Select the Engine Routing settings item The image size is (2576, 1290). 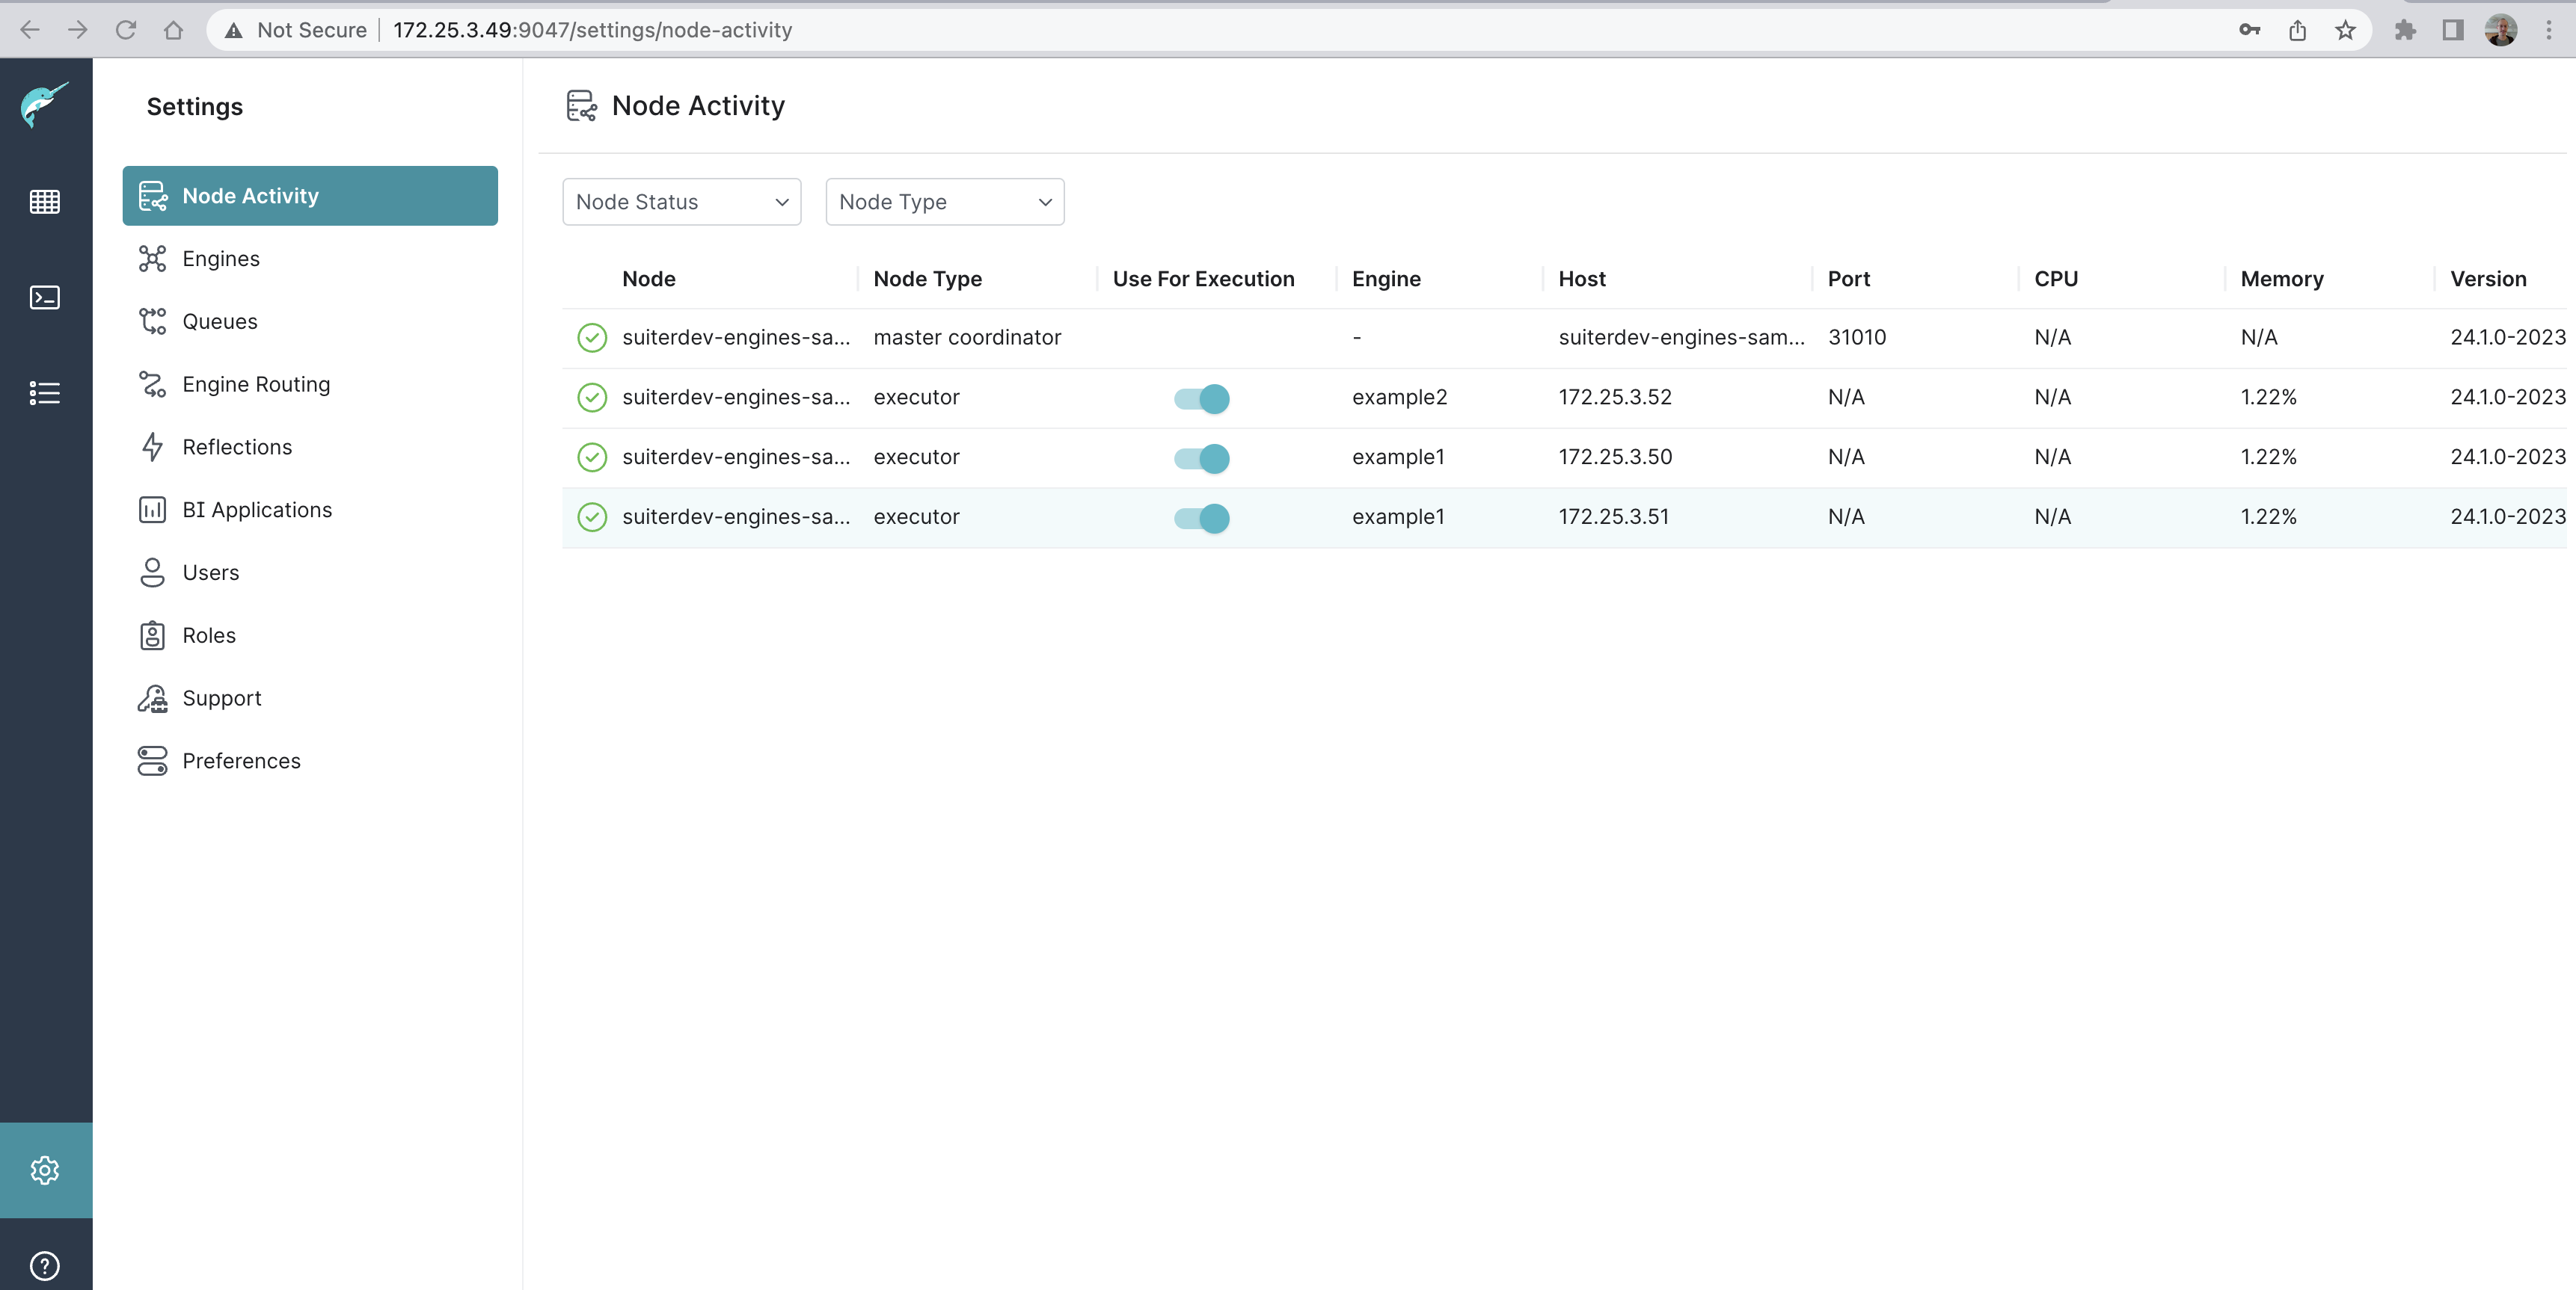tap(256, 383)
